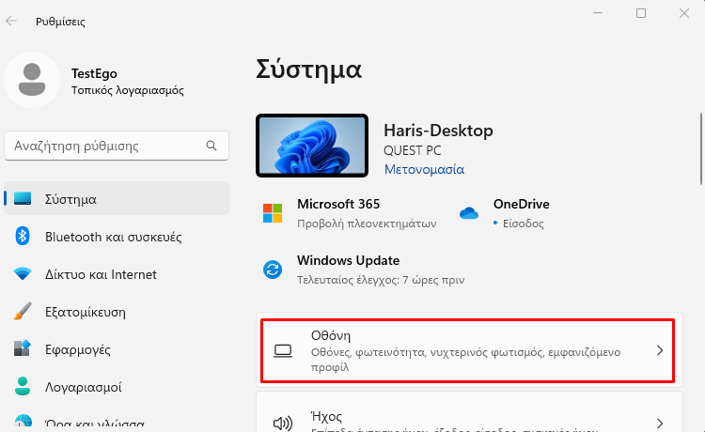Go to Δίκτυο και Internet

117,274
